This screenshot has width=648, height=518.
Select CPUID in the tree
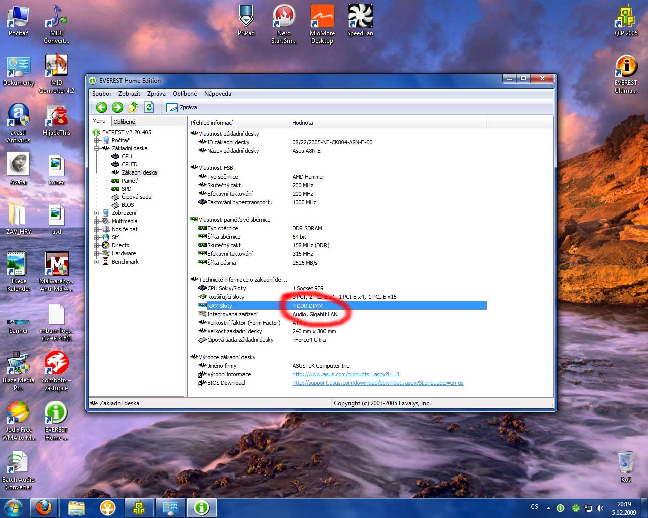coord(129,164)
